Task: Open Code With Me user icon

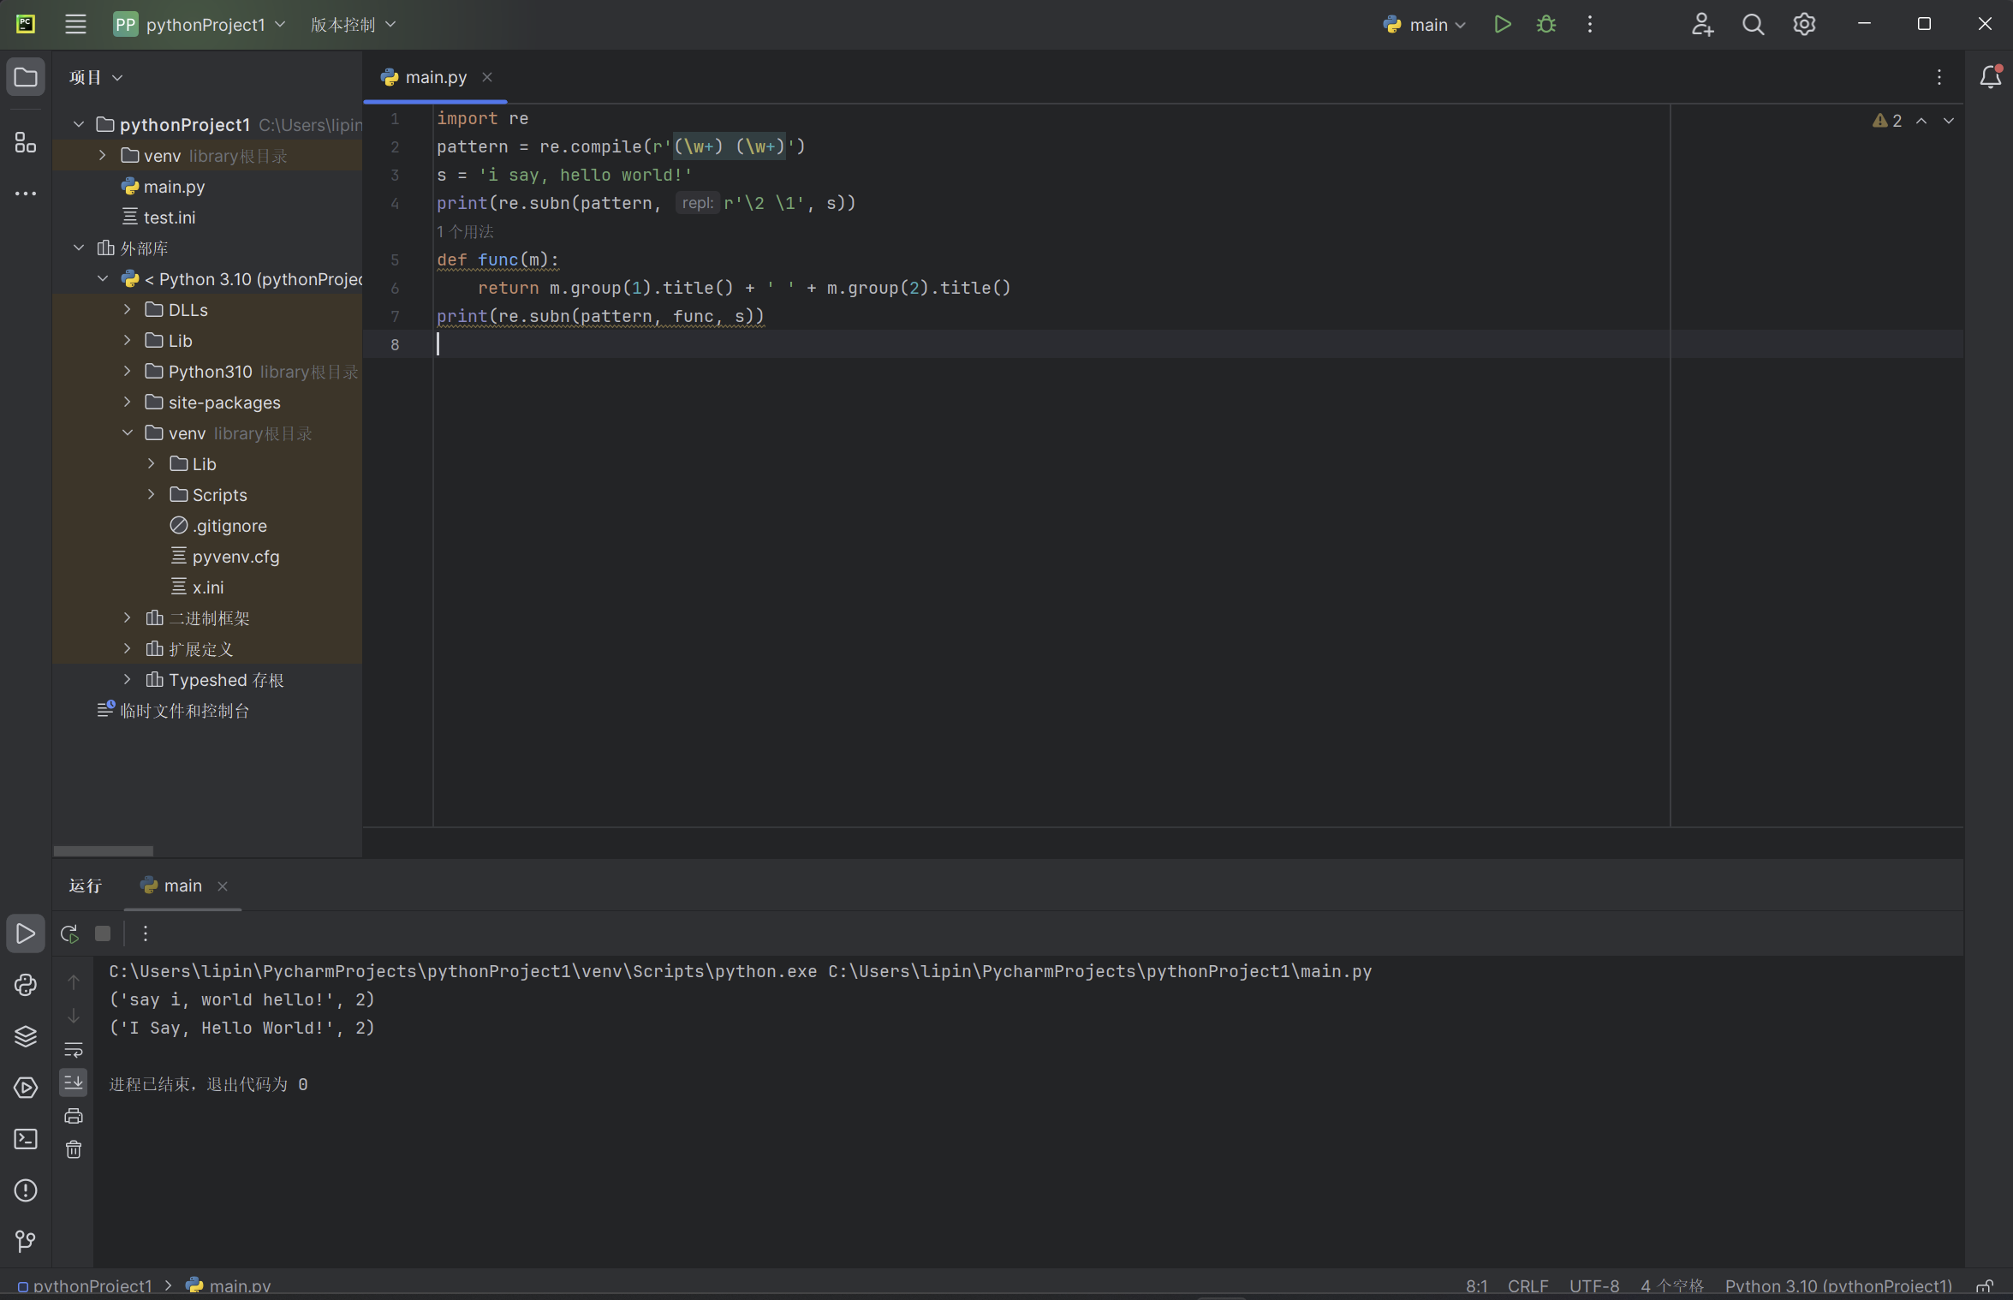Action: tap(1702, 24)
